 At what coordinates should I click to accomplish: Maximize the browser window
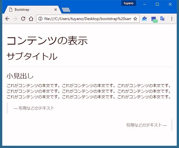click(157, 4)
